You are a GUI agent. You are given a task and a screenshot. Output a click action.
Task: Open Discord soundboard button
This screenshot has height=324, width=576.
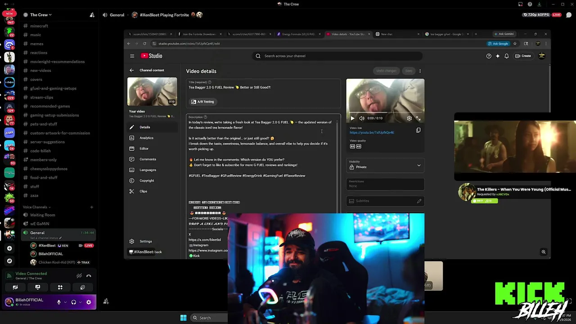coord(82,287)
